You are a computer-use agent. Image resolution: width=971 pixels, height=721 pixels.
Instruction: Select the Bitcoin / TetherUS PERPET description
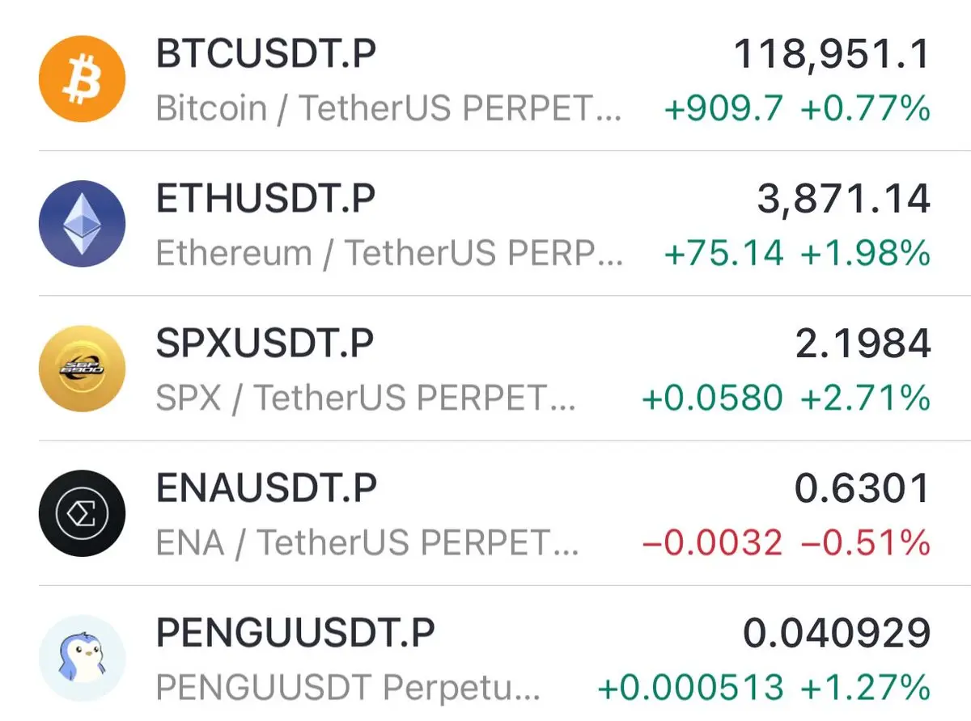pos(389,108)
